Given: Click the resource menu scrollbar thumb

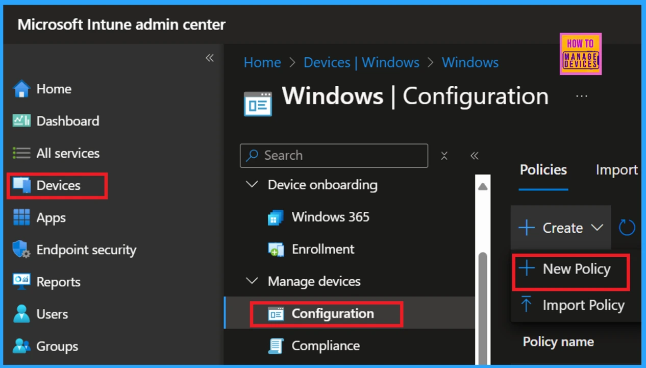Looking at the screenshot, I should click(483, 309).
